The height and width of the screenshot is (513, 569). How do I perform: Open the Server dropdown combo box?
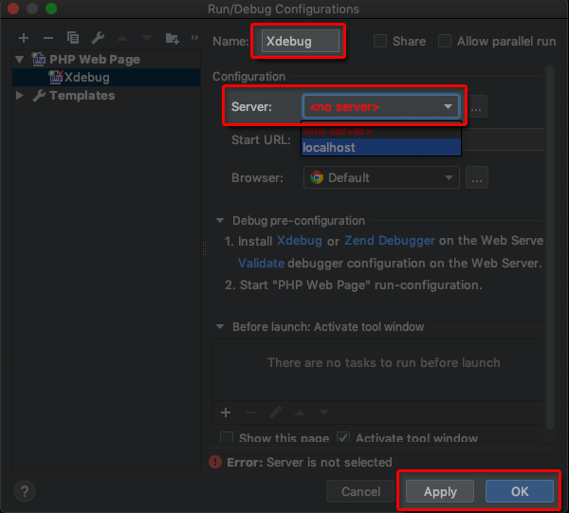click(x=381, y=106)
